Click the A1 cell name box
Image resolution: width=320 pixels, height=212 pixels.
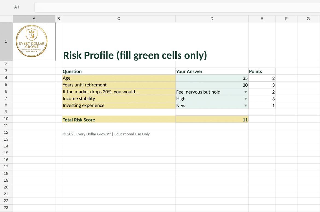pos(17,7)
